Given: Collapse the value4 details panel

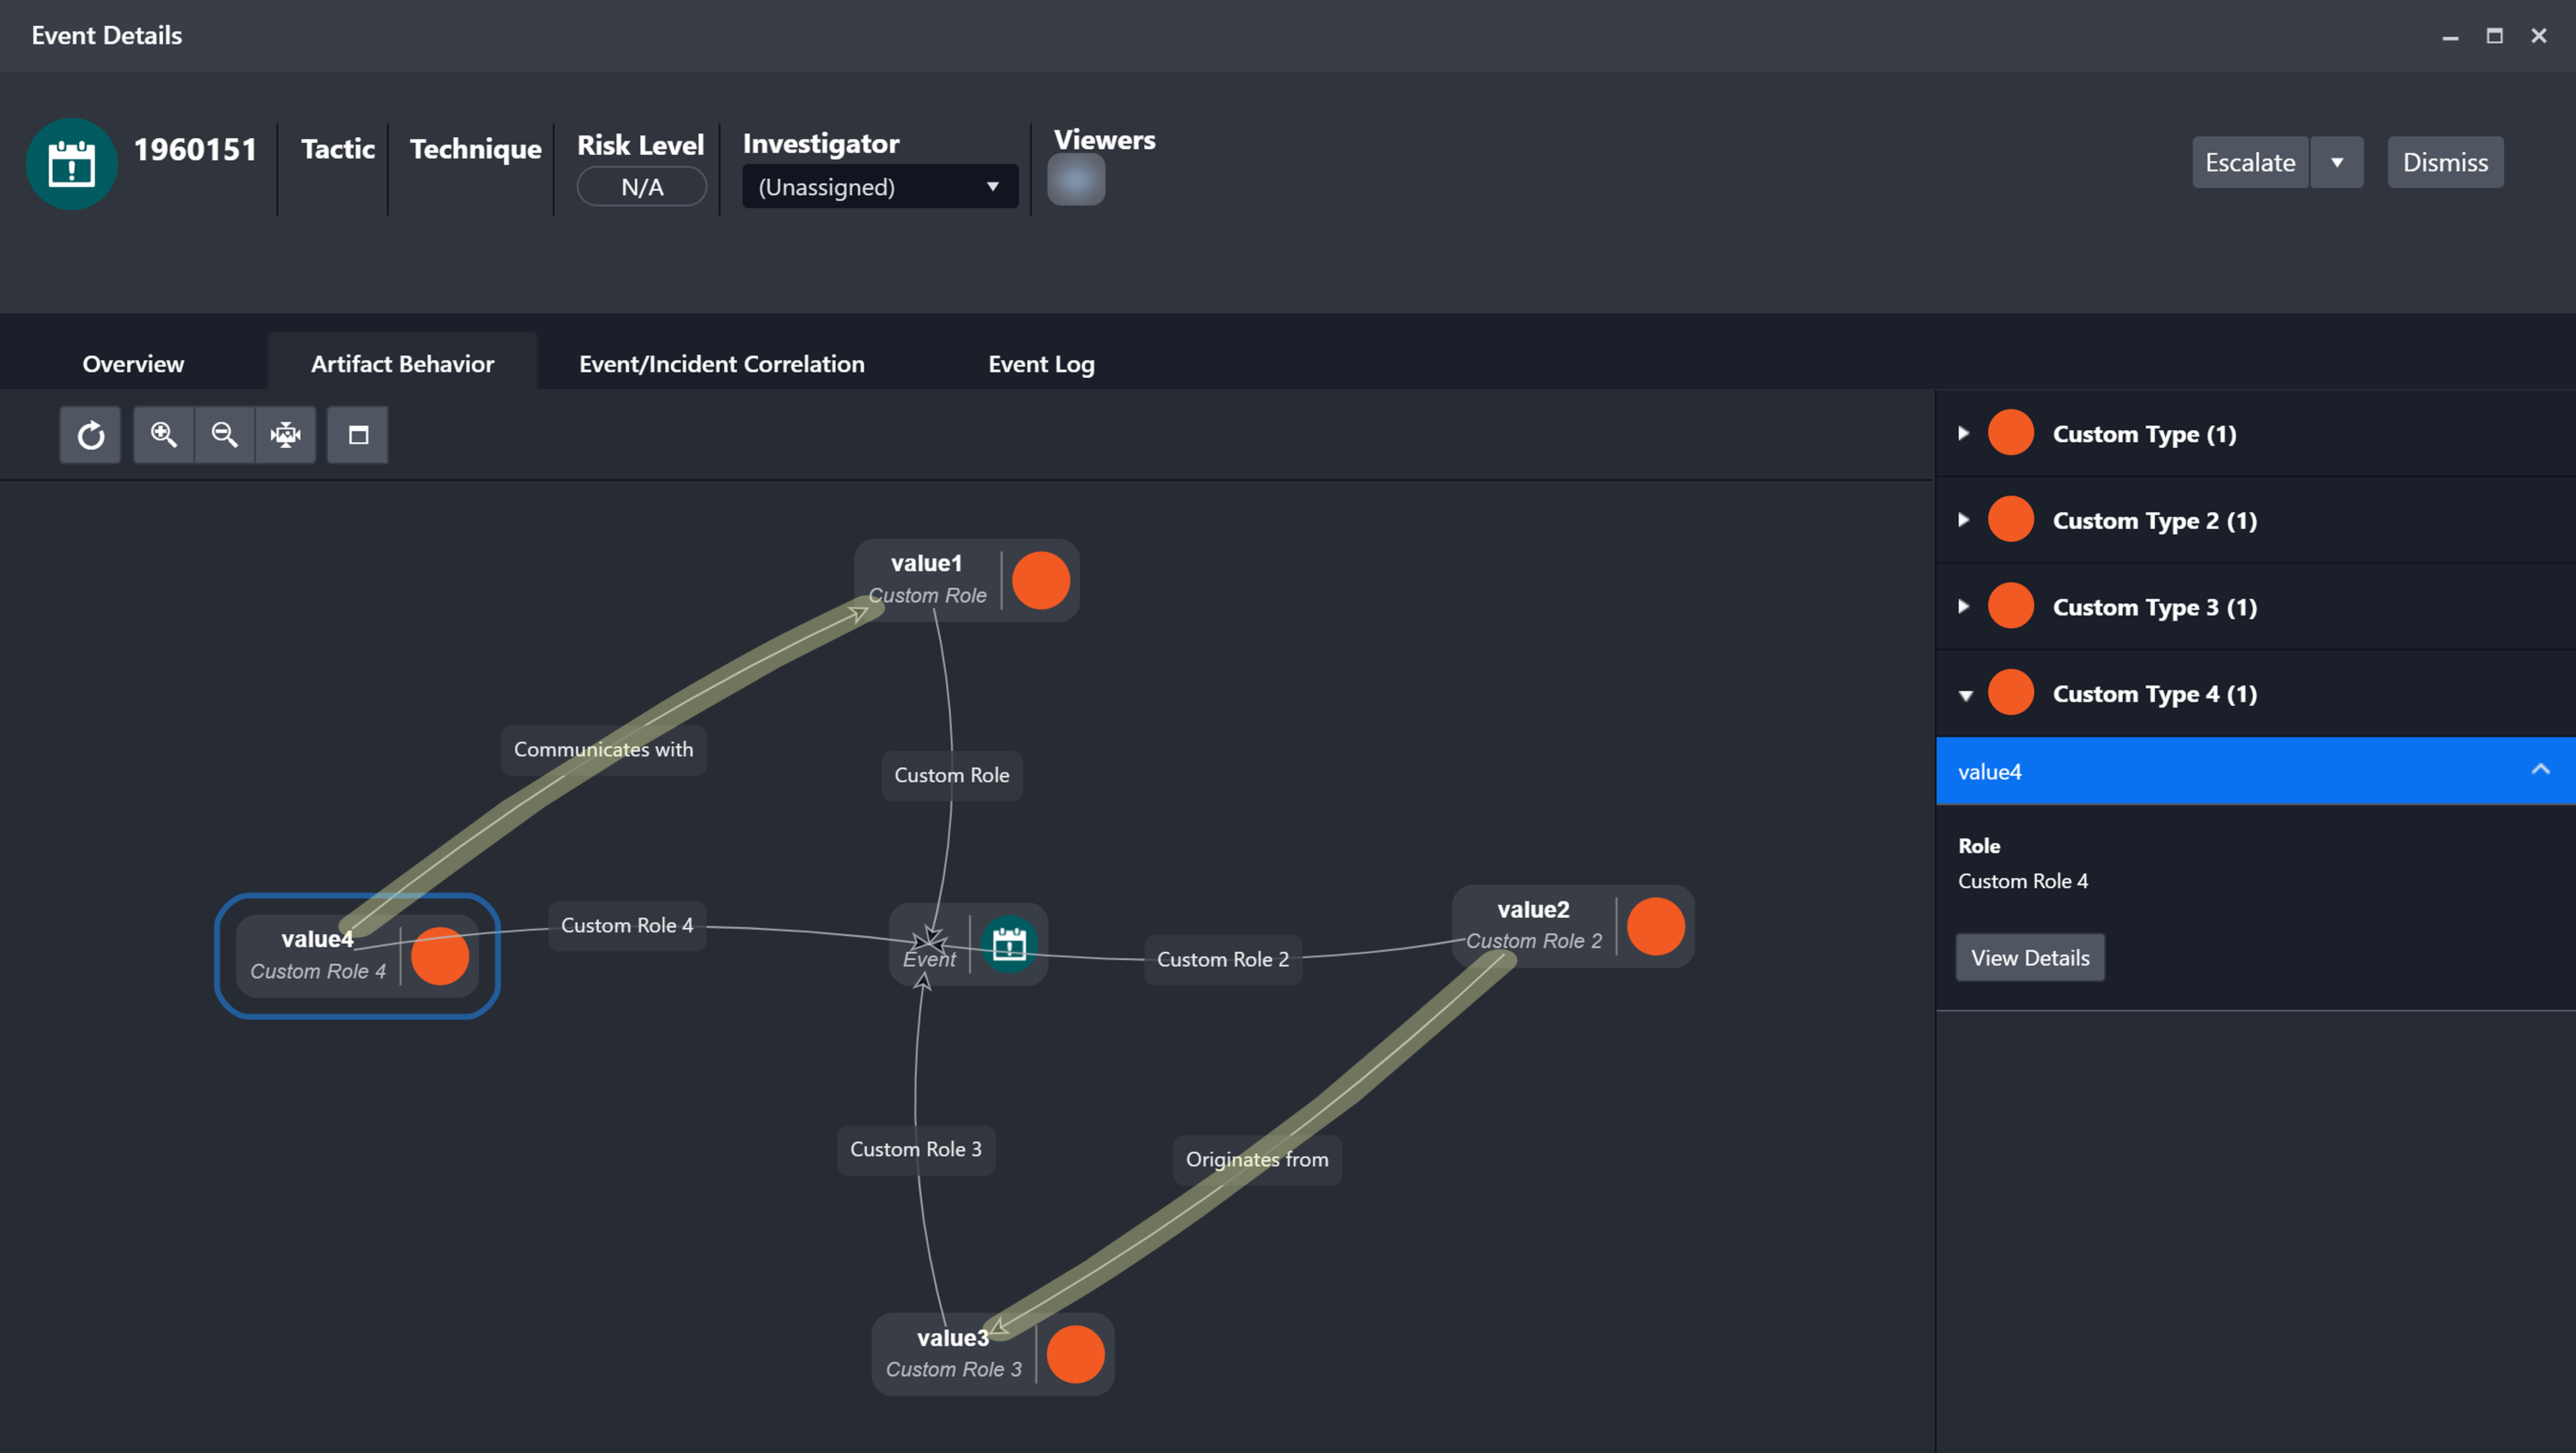Looking at the screenshot, I should click(2540, 770).
